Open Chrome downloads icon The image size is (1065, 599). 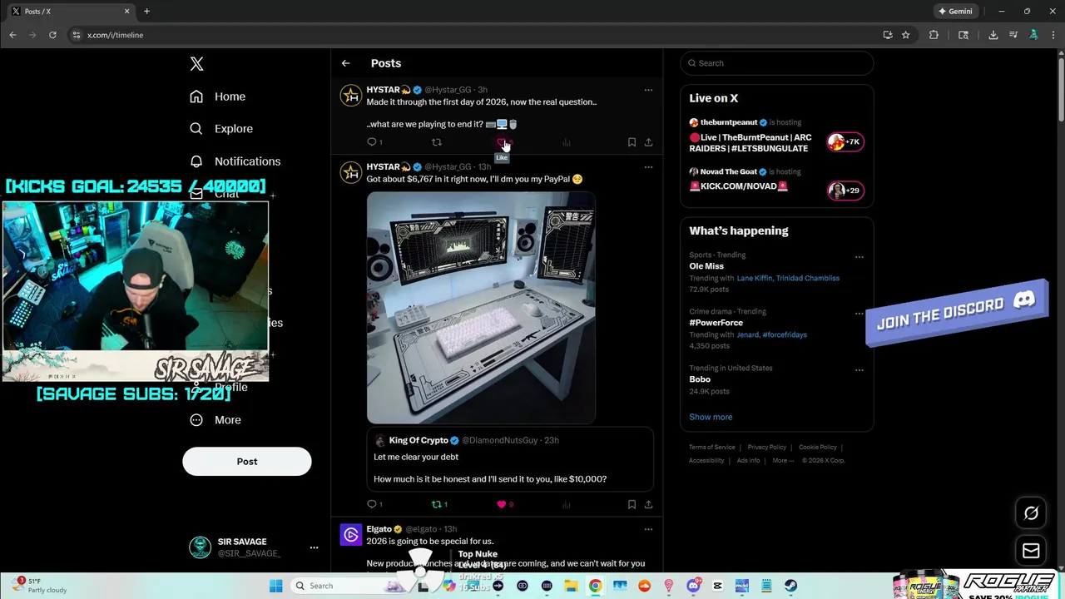(993, 35)
